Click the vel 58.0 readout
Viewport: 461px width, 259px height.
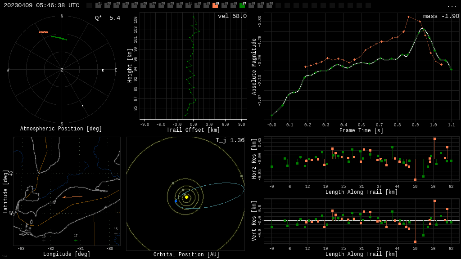pyautogui.click(x=232, y=16)
